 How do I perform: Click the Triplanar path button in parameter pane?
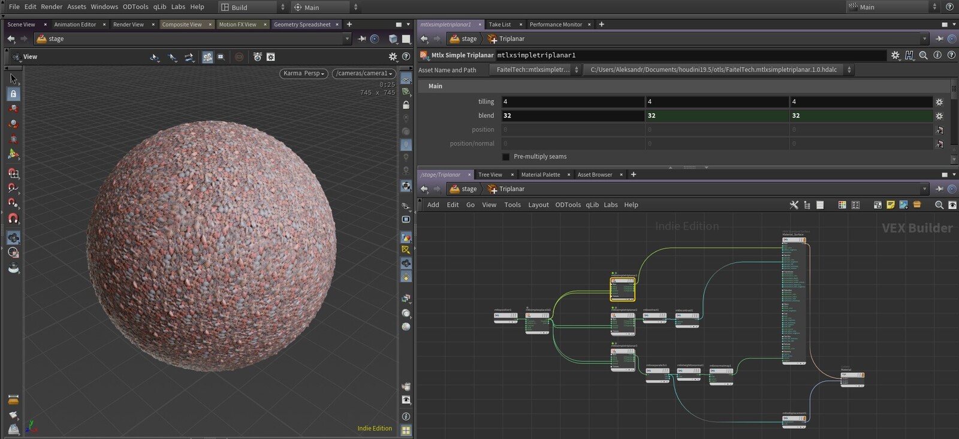506,38
